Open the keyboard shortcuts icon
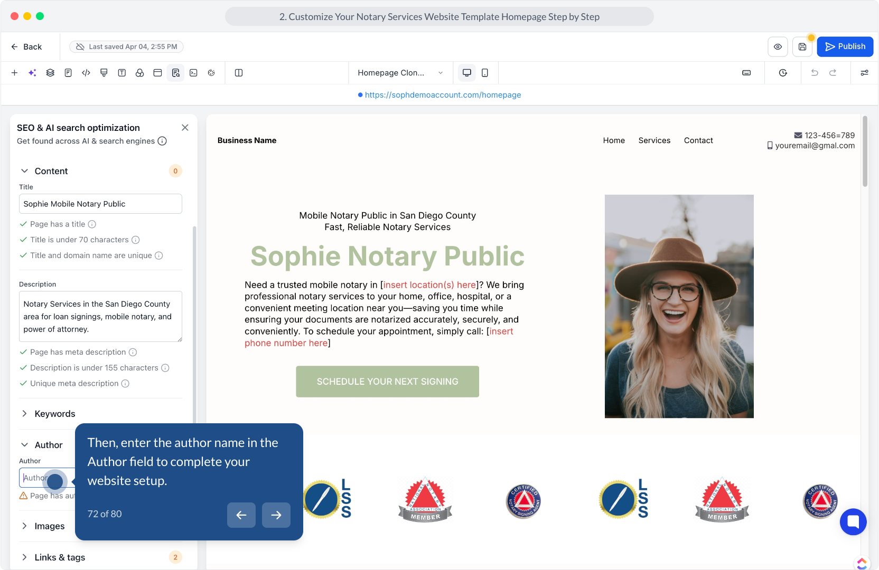The image size is (879, 570). [746, 73]
